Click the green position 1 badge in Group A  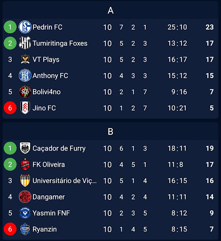tap(10, 27)
